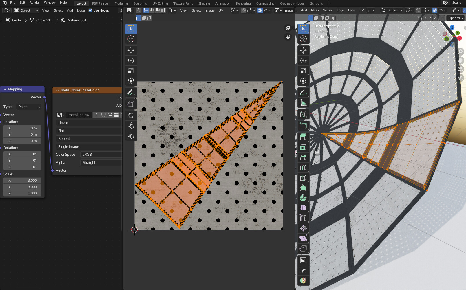This screenshot has width=466, height=290.
Task: Open the mapping Type dropdown
Action: click(x=29, y=107)
